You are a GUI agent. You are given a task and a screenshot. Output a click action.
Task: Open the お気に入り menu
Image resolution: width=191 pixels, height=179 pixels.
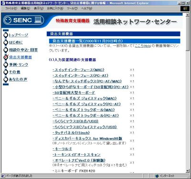point(55,9)
